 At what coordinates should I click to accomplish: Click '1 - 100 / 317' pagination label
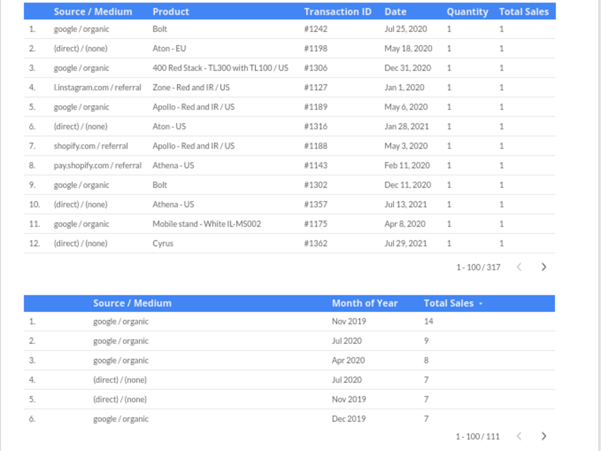[x=478, y=268]
